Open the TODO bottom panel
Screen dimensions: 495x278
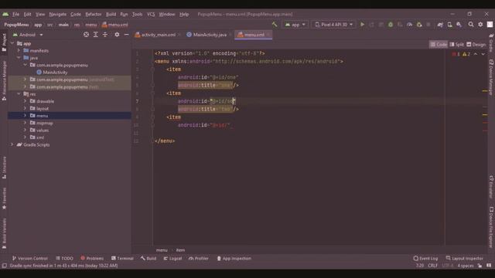pyautogui.click(x=64, y=258)
